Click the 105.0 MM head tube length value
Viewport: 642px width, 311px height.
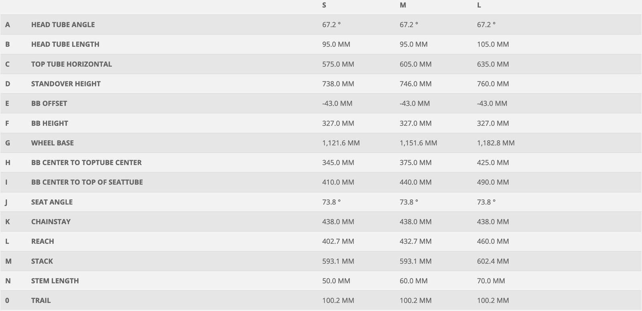493,44
